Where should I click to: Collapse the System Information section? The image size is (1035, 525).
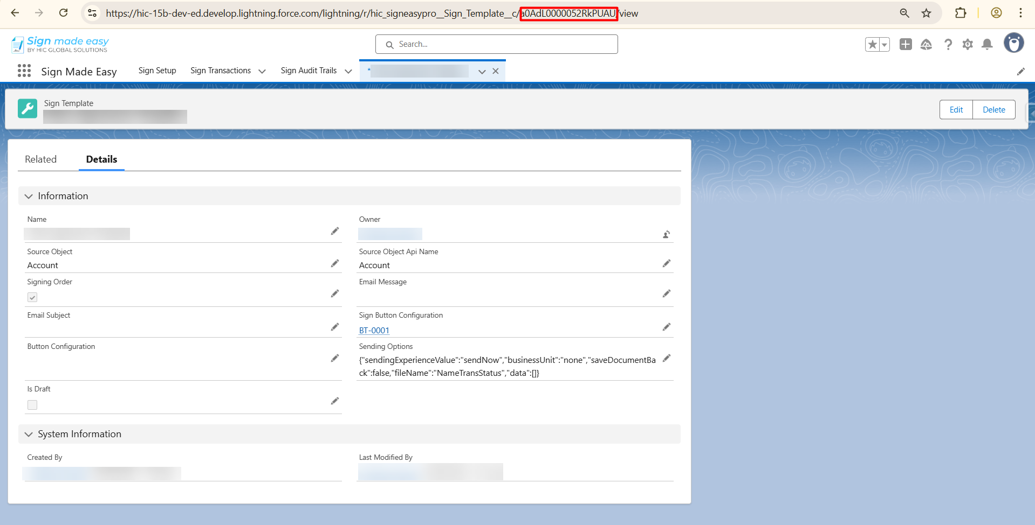click(29, 434)
